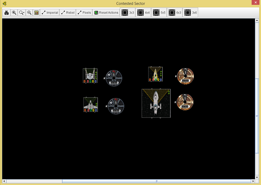Screen dimensions: 261x185
Task: Set measurement units to Pixels
Action: pyautogui.click(x=84, y=12)
